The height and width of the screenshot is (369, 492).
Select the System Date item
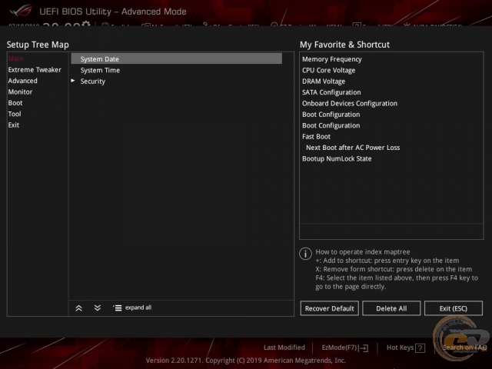(176, 58)
